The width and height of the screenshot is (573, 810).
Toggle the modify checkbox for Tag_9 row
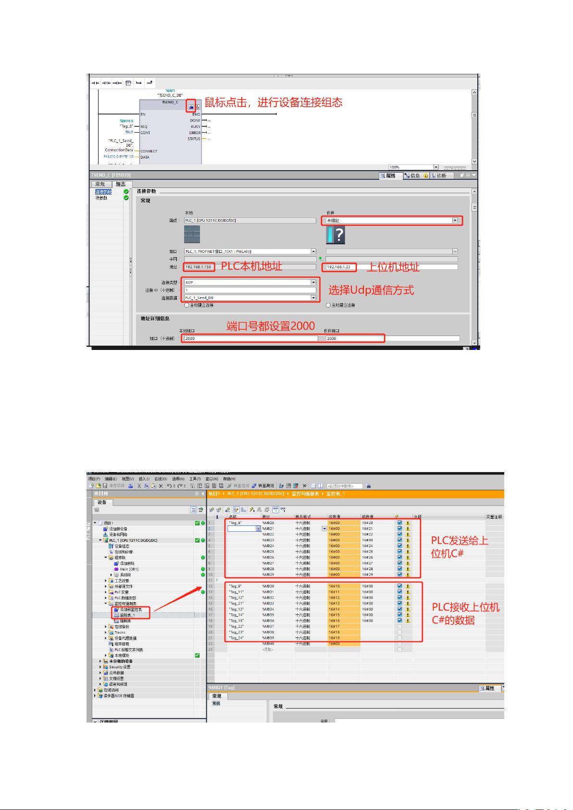pos(399,586)
